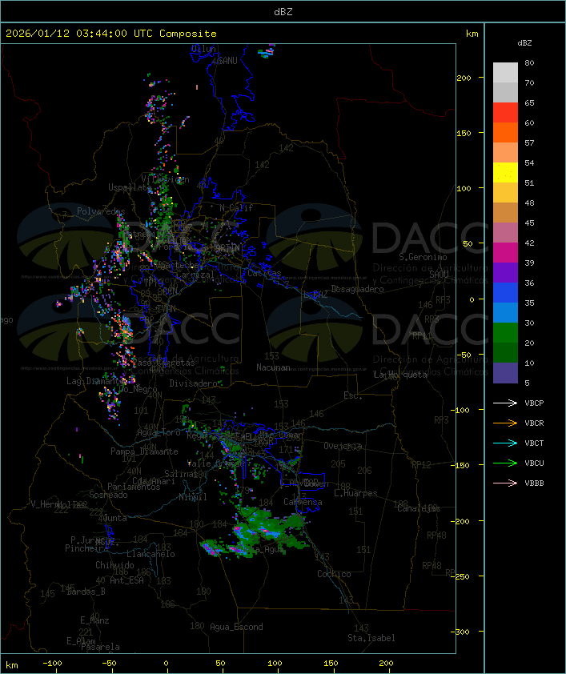Click the Llancanelo map label
566x674 pixels.
[151, 554]
